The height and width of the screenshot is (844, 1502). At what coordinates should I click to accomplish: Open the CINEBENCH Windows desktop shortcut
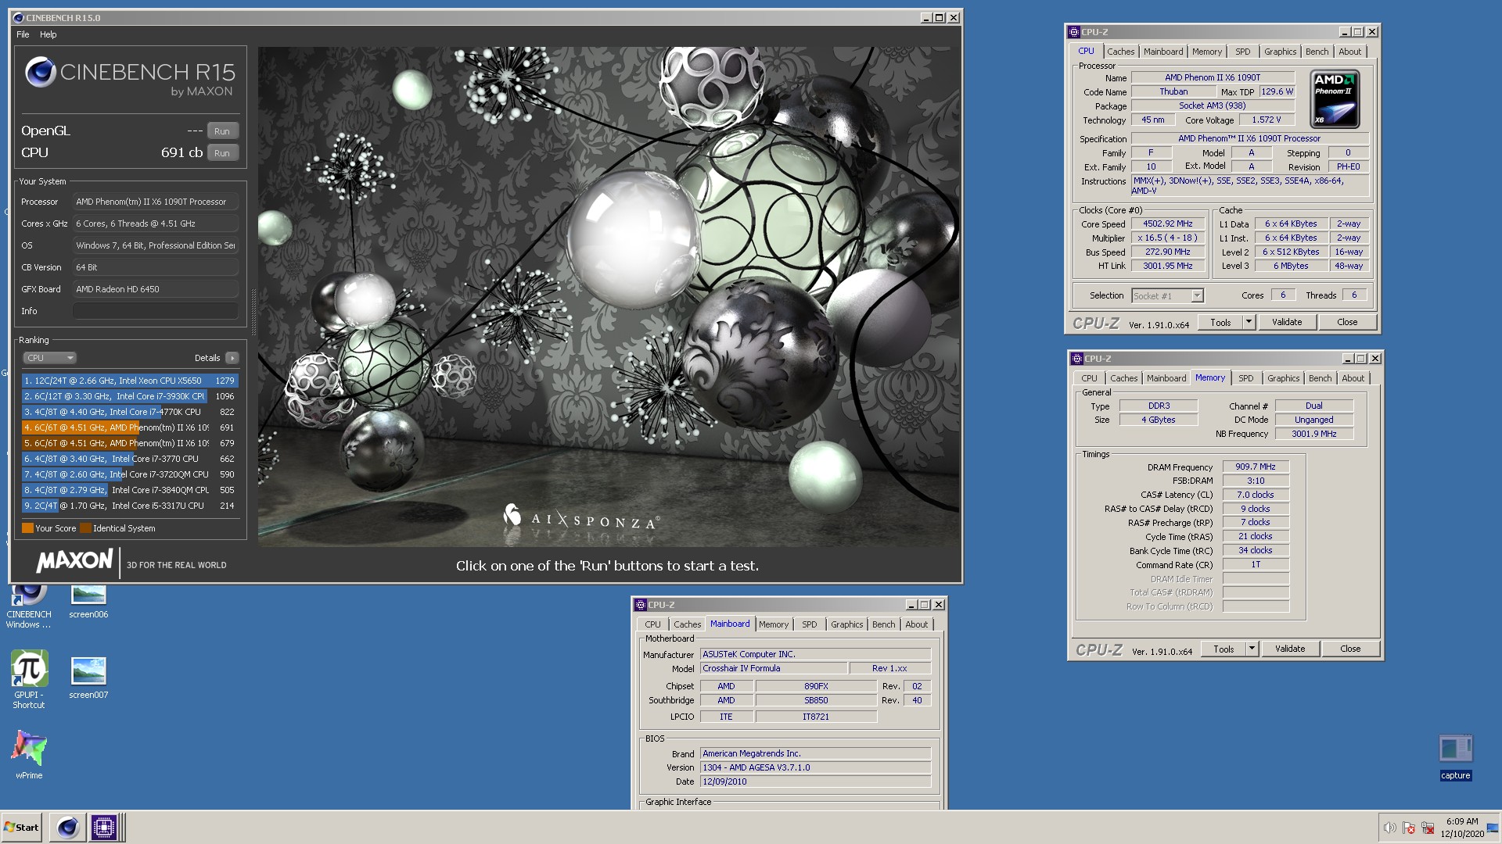tap(29, 606)
